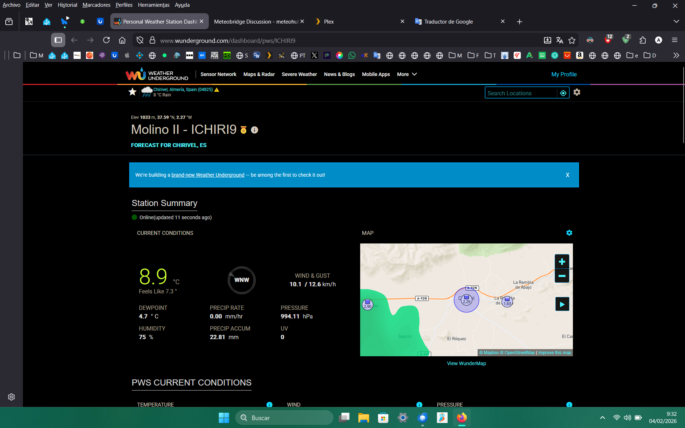Open the Marcadores menu
The image size is (685, 428).
[96, 5]
